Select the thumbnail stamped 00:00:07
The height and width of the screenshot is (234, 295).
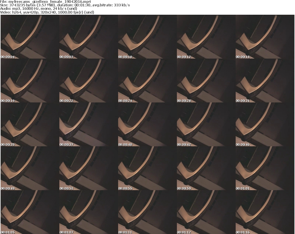(89, 37)
